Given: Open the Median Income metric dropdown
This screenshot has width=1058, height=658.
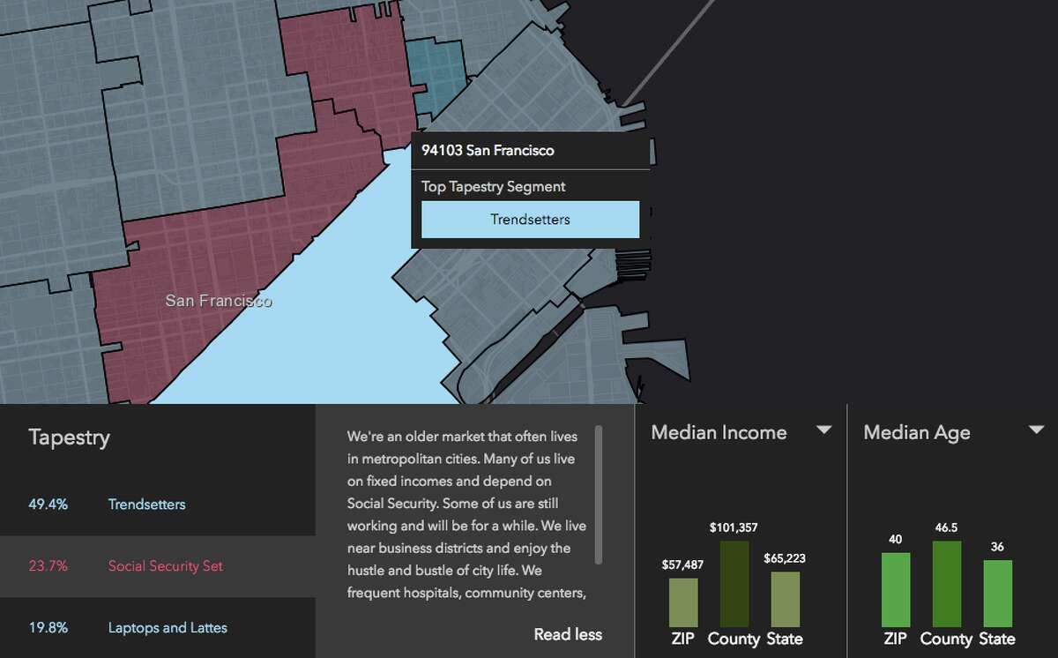Looking at the screenshot, I should (x=824, y=430).
